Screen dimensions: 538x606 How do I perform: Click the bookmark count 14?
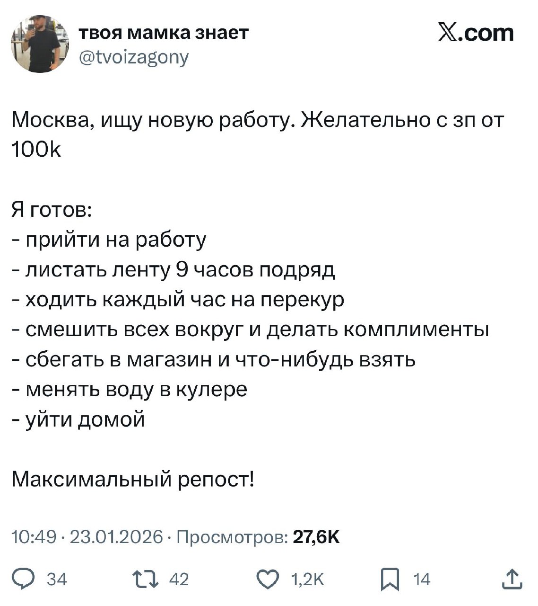pos(422,579)
